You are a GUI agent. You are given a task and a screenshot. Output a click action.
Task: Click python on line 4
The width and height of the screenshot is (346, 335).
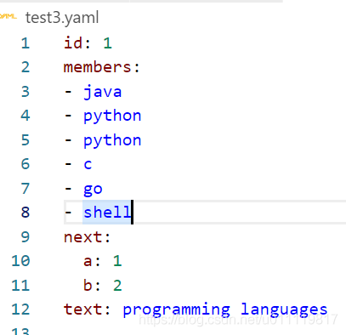point(112,116)
